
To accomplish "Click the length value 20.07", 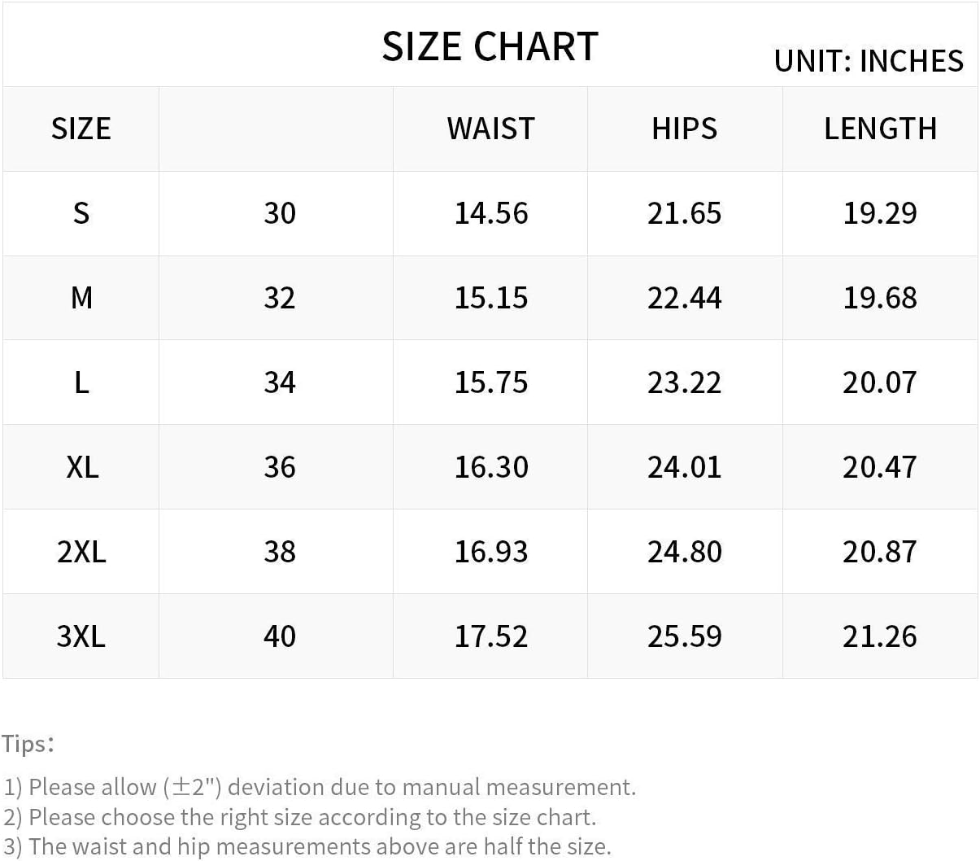I will pos(880,382).
